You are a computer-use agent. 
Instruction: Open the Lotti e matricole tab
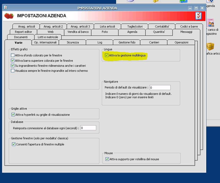click(48, 37)
